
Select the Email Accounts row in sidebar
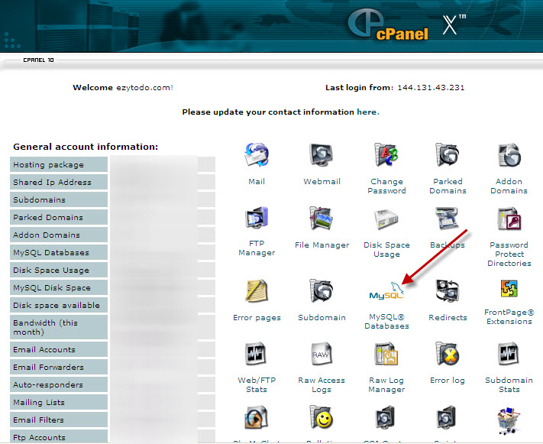[59, 349]
